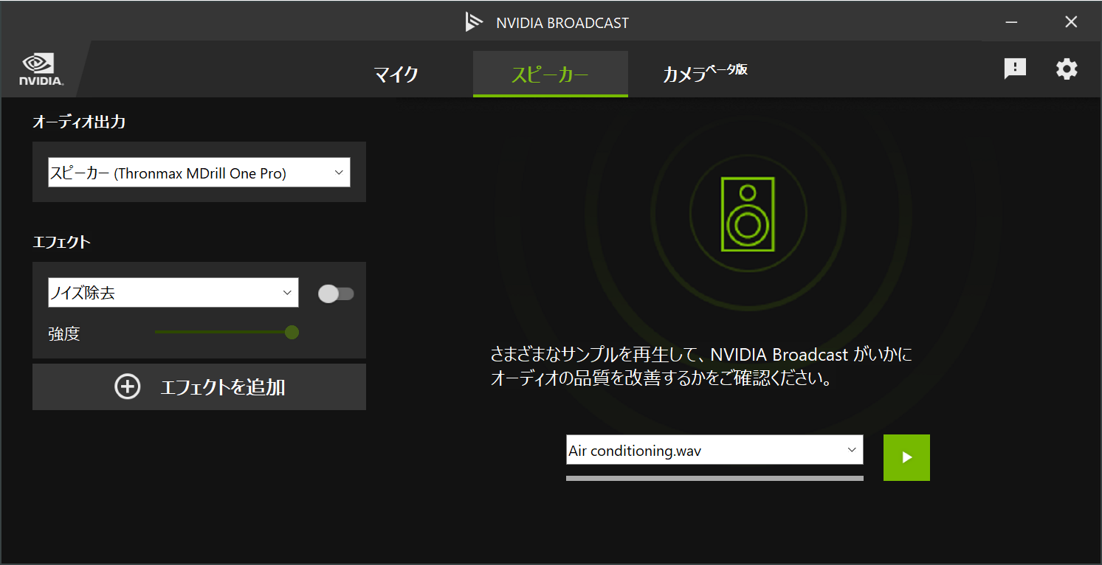This screenshot has width=1102, height=565.
Task: Open the Air conditioning.wav sample dropdown
Action: tap(714, 450)
